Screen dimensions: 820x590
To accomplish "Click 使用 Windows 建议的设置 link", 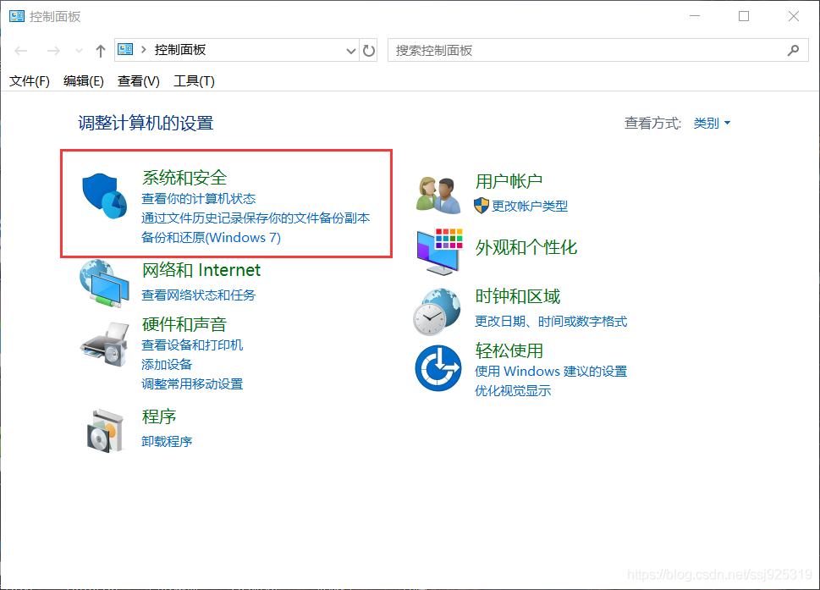I will pos(551,372).
